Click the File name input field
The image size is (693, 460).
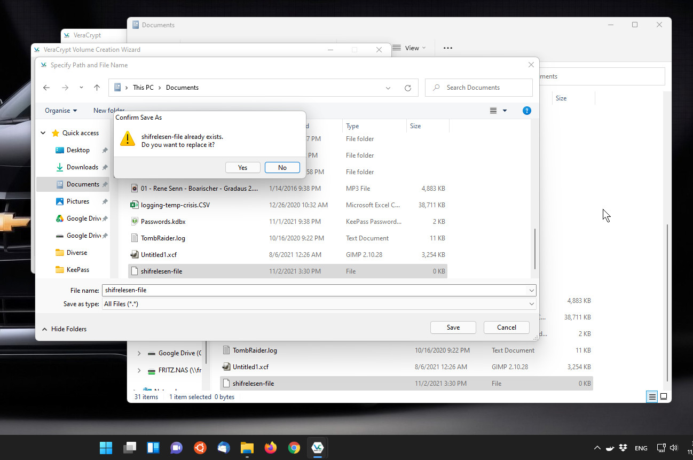coord(315,290)
